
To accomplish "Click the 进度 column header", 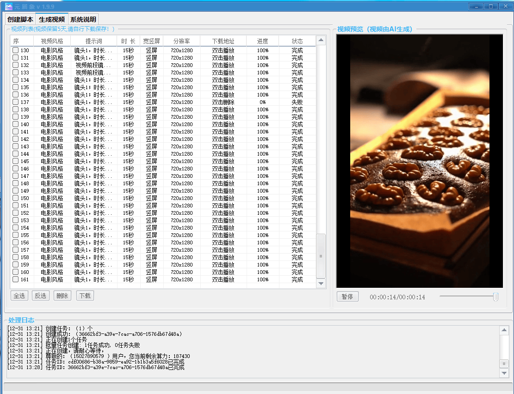I will (263, 41).
